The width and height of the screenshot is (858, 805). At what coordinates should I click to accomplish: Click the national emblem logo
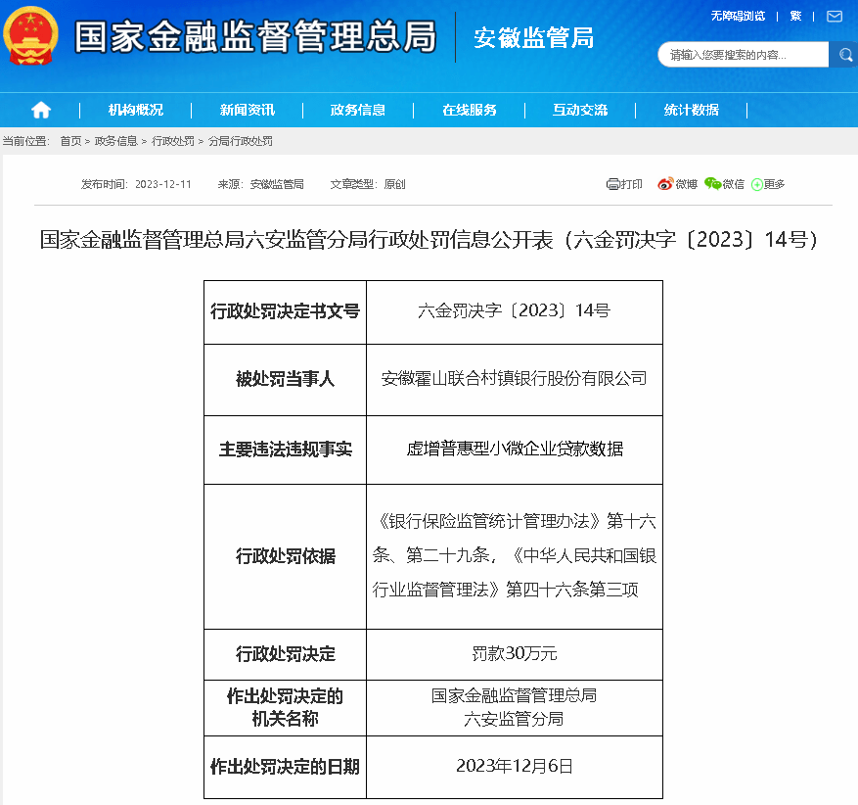pos(30,36)
